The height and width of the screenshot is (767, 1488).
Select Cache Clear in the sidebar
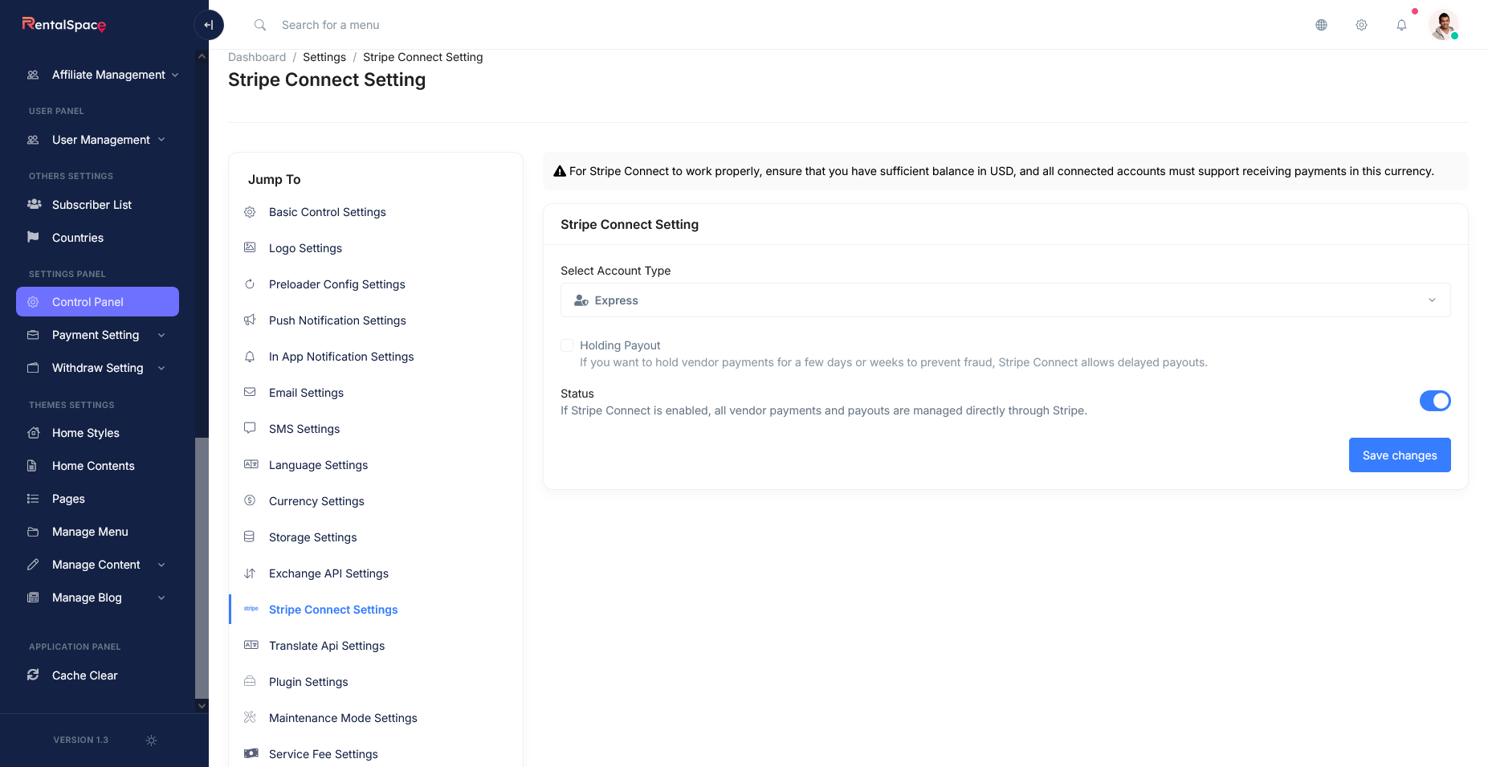click(98, 675)
